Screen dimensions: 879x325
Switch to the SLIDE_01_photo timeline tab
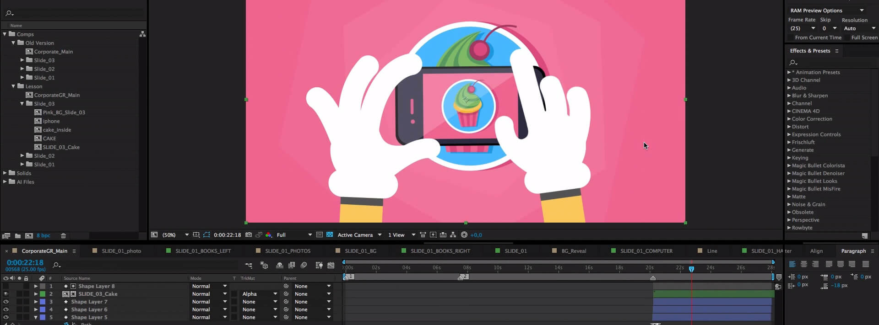[121, 251]
